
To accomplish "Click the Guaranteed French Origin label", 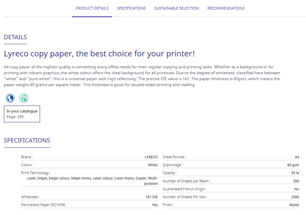I will [185, 189].
